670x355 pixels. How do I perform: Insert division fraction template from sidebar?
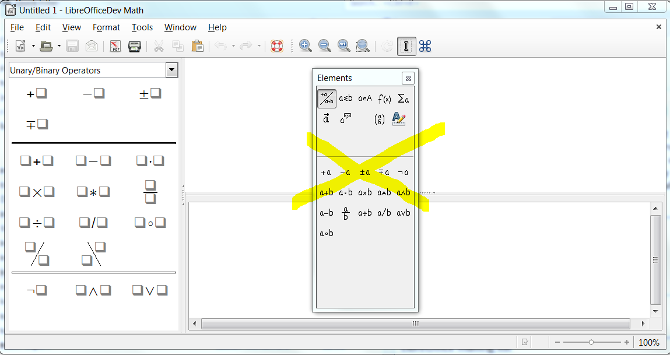coord(150,192)
